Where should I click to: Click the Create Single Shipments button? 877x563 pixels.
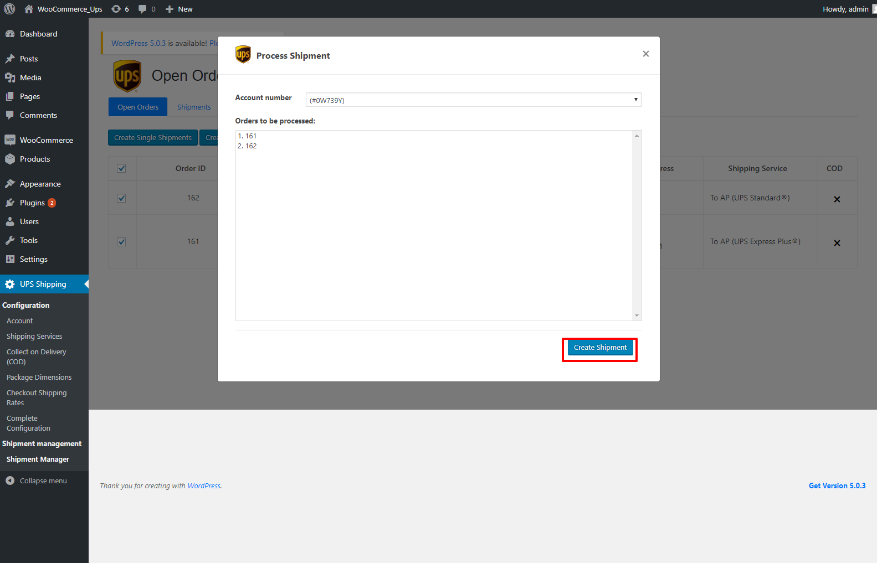(x=153, y=138)
